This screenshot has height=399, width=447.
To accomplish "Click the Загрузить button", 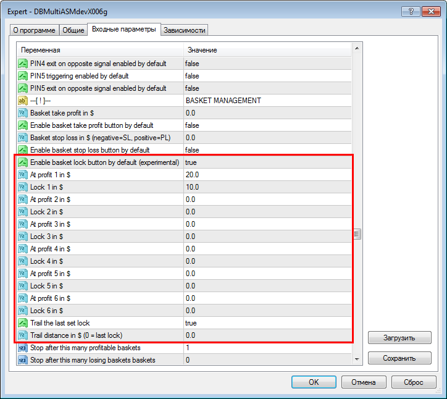I will (x=399, y=338).
